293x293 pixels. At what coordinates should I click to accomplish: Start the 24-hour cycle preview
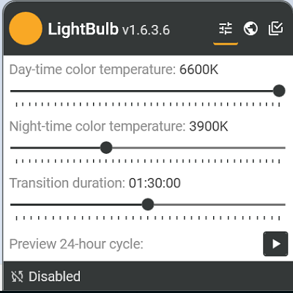(x=275, y=244)
